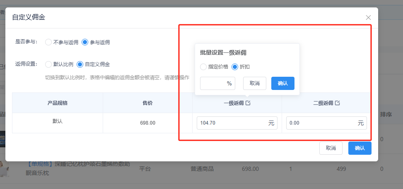Select 不参与返佣 radio option

point(62,42)
